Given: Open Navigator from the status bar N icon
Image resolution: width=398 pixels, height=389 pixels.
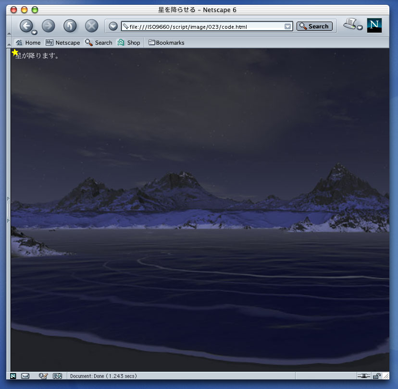Looking at the screenshot, I should (13, 376).
